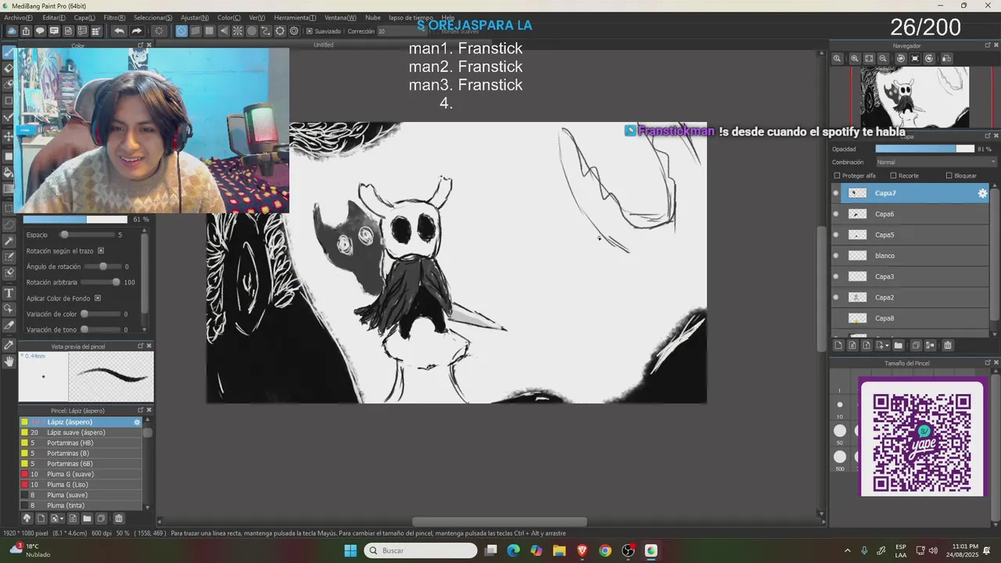This screenshot has height=563, width=1001.
Task: Open the Combinación blend mode dropdown
Action: click(936, 162)
